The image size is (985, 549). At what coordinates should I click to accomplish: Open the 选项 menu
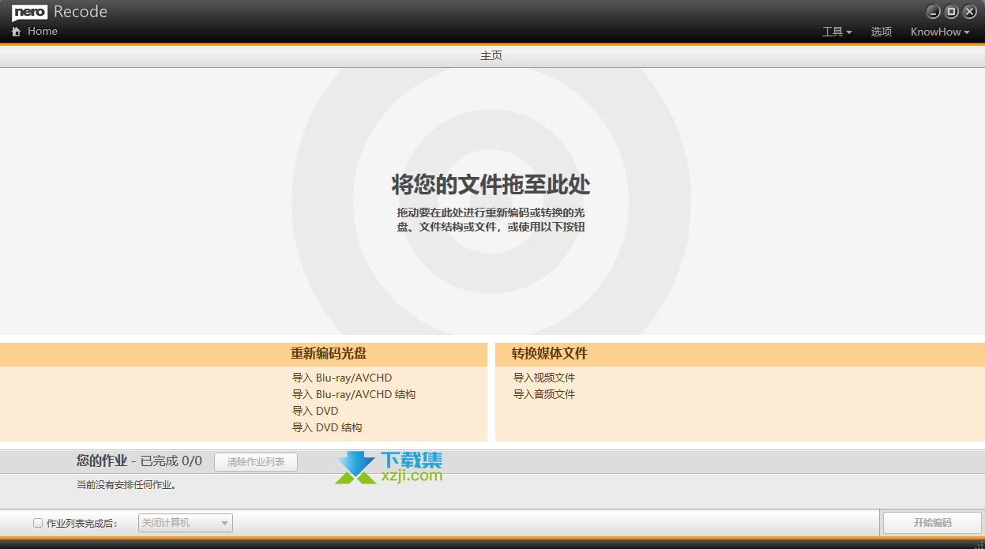(x=881, y=32)
